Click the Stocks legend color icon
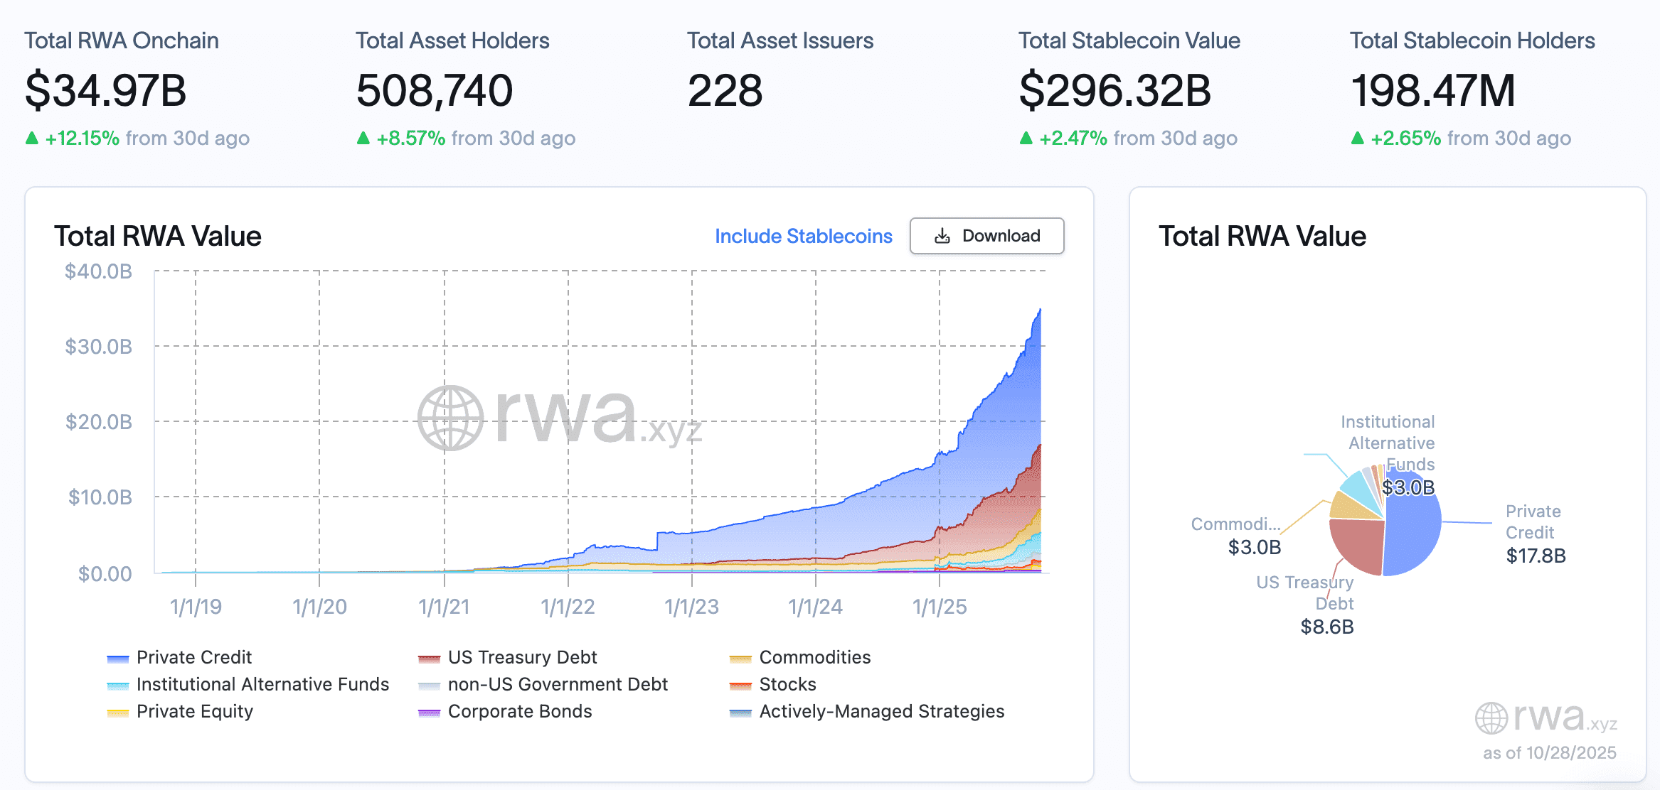The image size is (1660, 790). point(740,686)
